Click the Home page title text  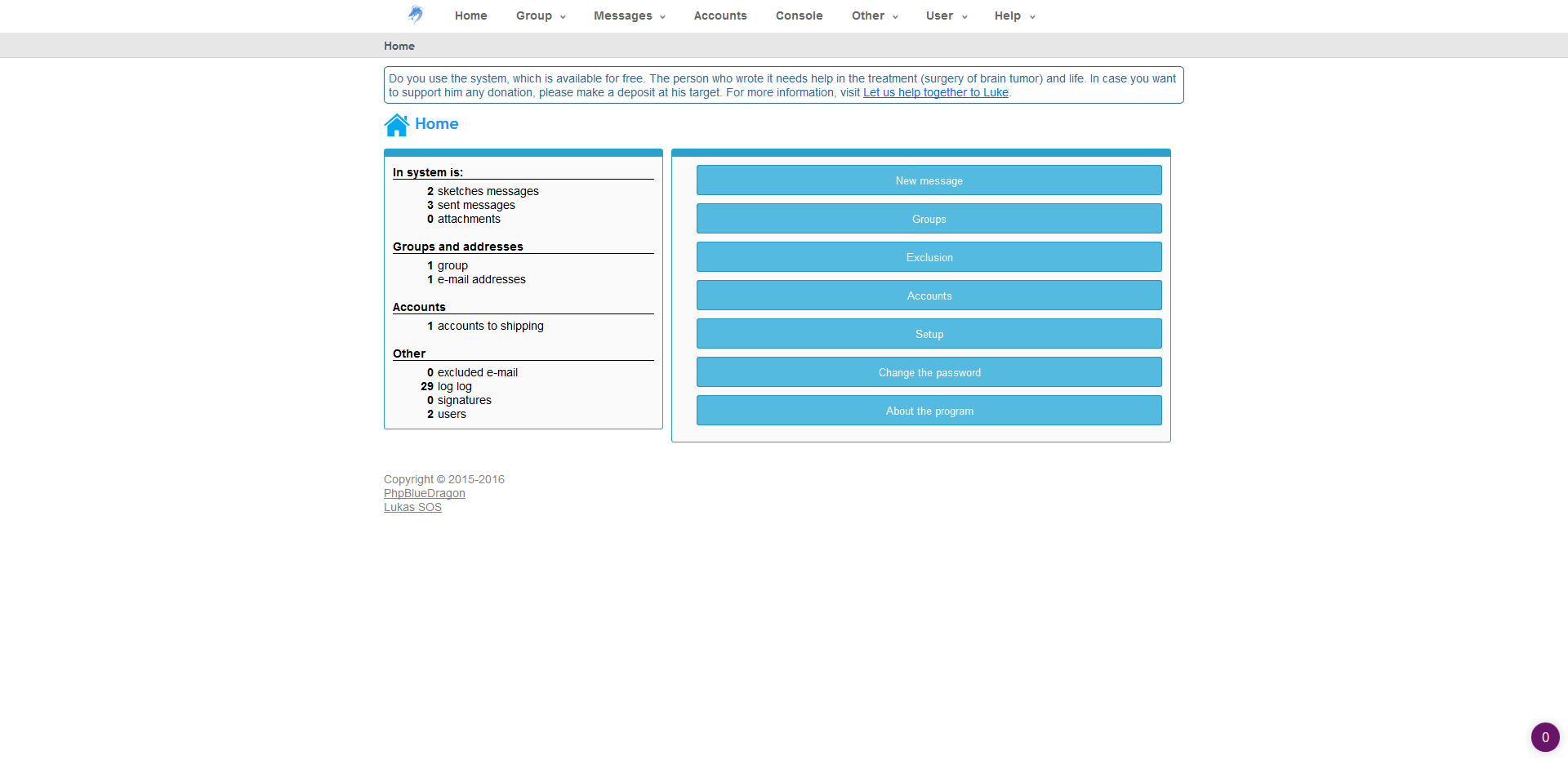437,123
